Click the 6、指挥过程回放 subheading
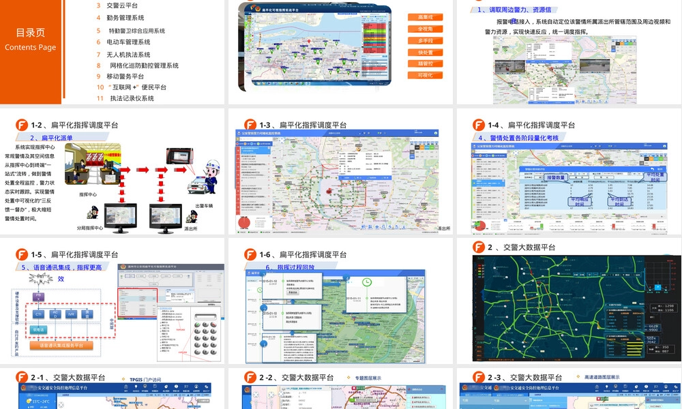Image resolution: width=682 pixels, height=409 pixels. 290,267
